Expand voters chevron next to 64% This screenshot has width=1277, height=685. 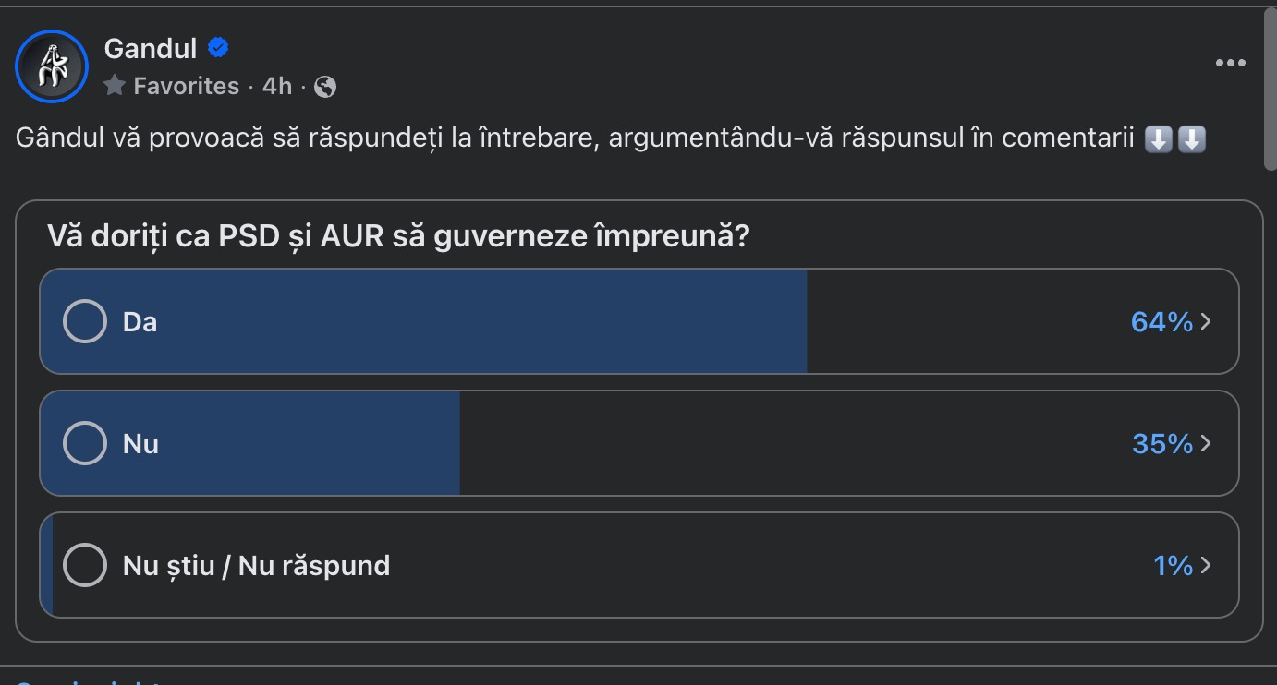click(x=1205, y=321)
